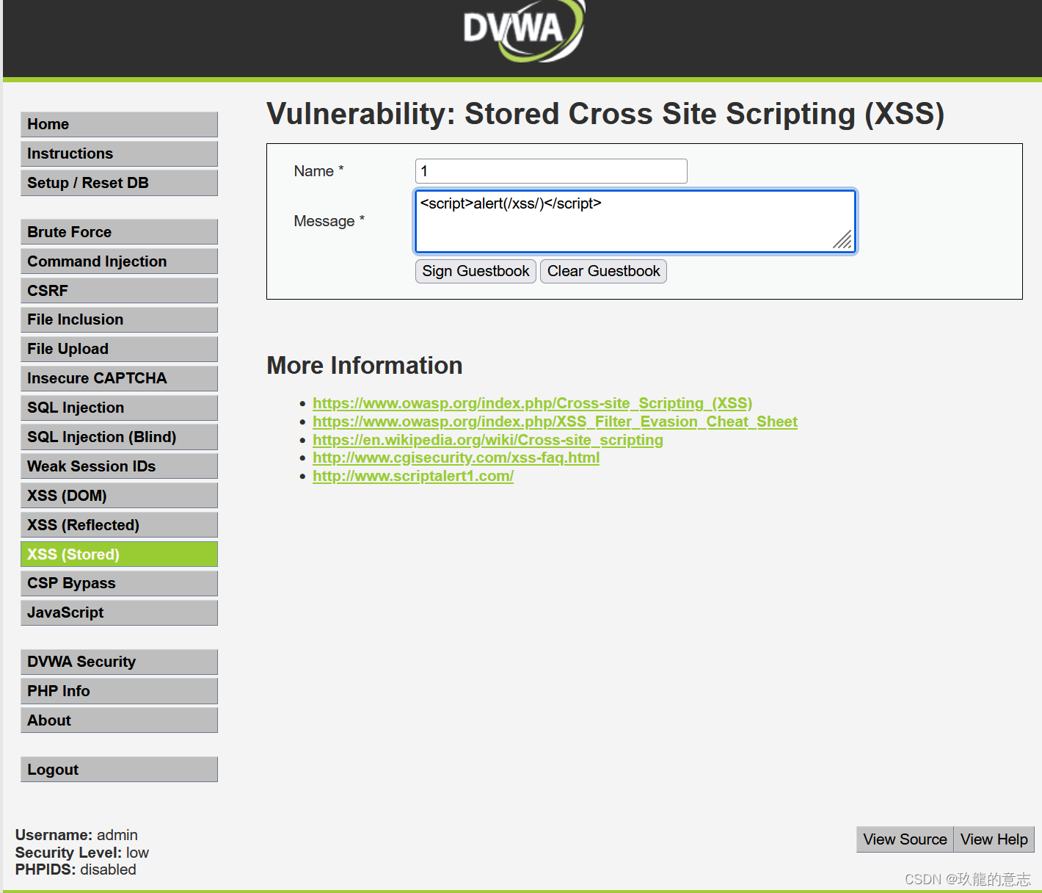Select the CSRF menu entry

pos(119,291)
